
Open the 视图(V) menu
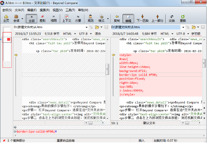click(x=58, y=10)
